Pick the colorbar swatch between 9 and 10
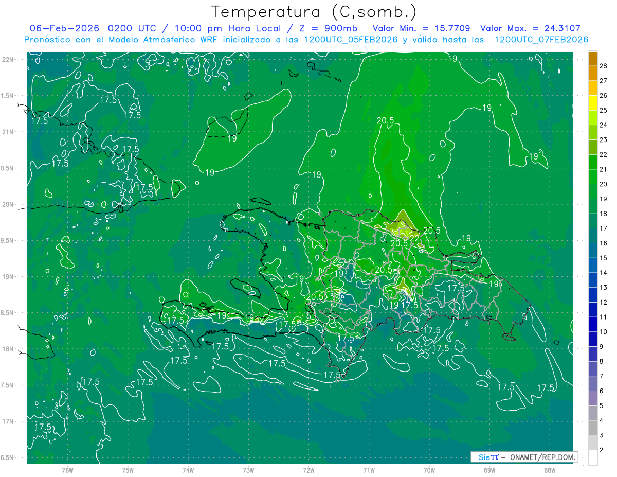The height and width of the screenshot is (477, 617). pyautogui.click(x=593, y=339)
